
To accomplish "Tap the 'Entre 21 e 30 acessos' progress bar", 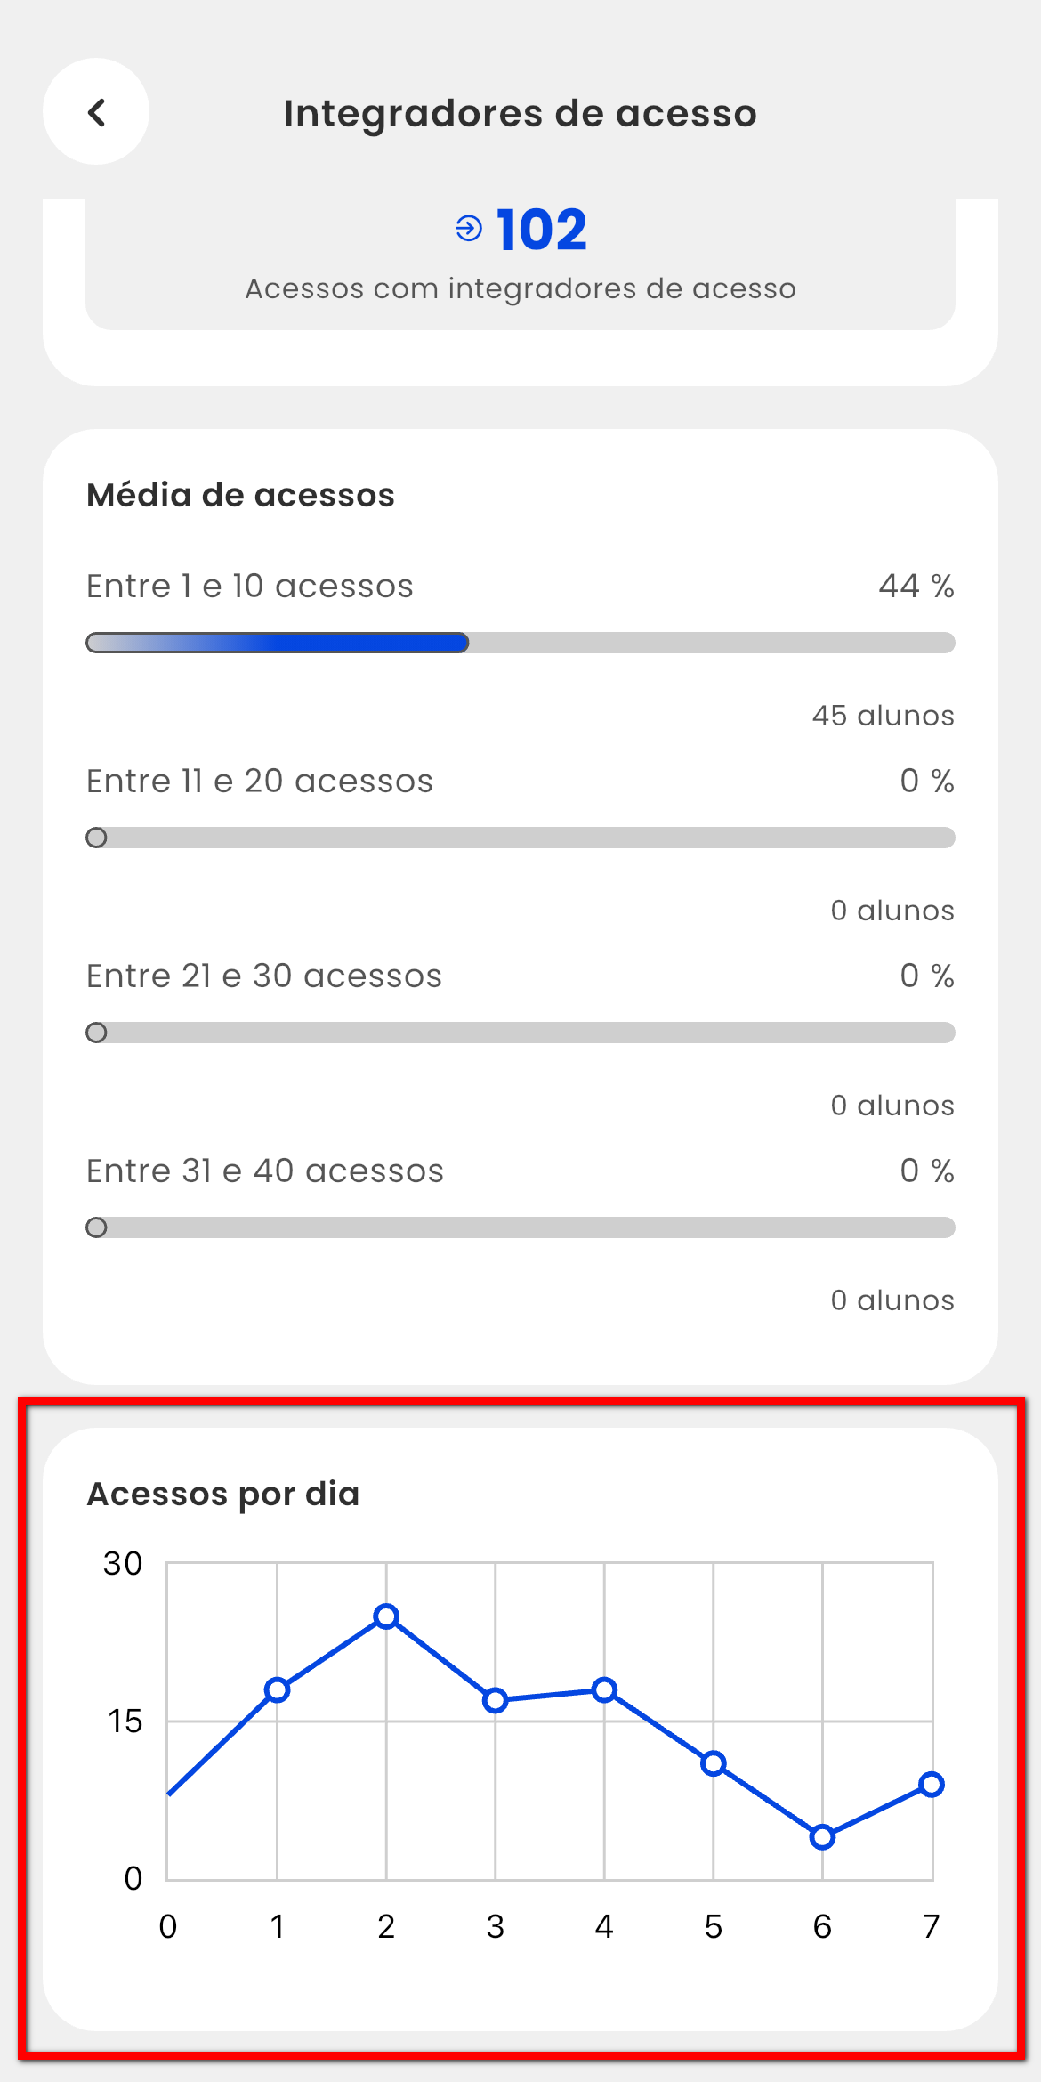I will pos(520,1033).
